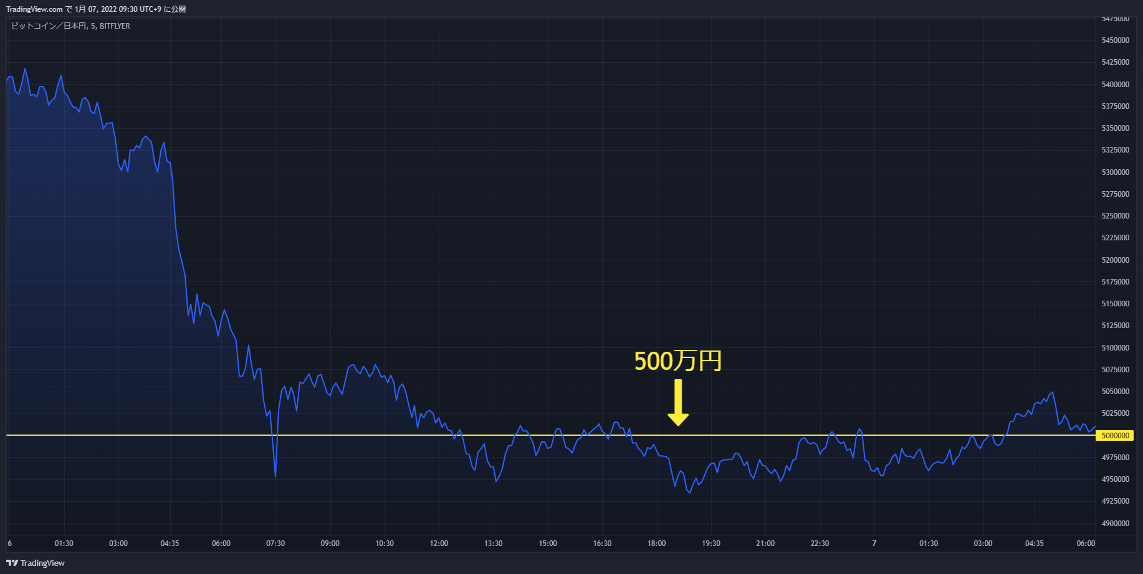Click the 03:00 label after date 6
The width and height of the screenshot is (1143, 574).
click(118, 543)
